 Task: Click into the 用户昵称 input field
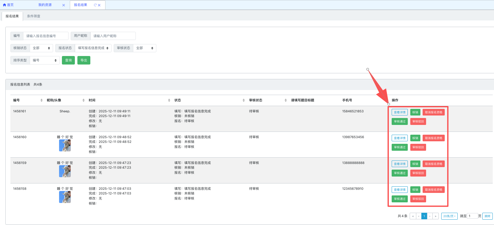click(113, 36)
